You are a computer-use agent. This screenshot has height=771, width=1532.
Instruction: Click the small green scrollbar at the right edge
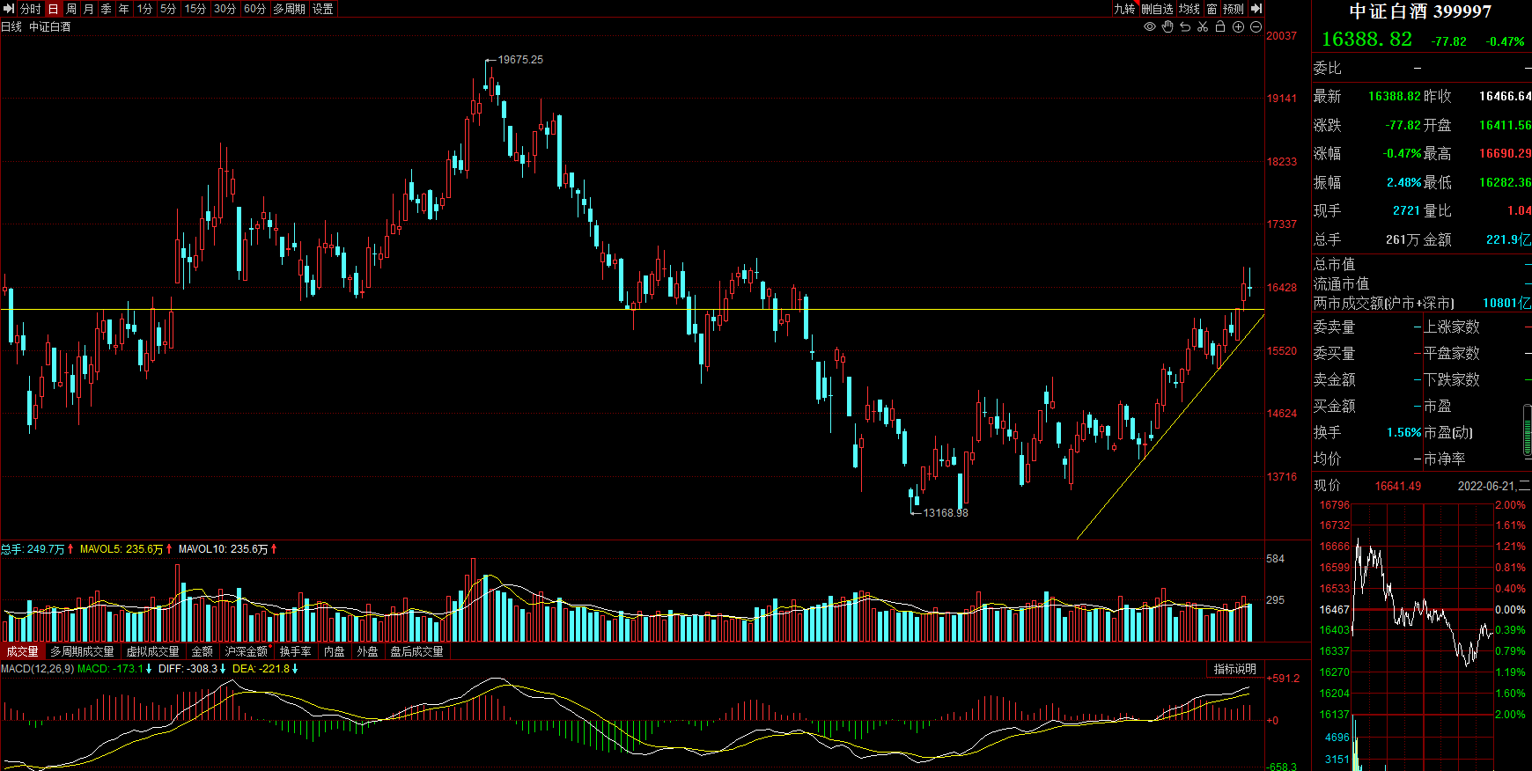[1528, 430]
